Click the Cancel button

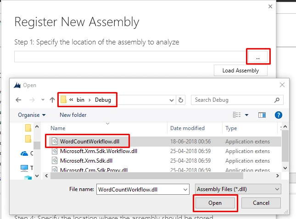pyautogui.click(x=261, y=203)
